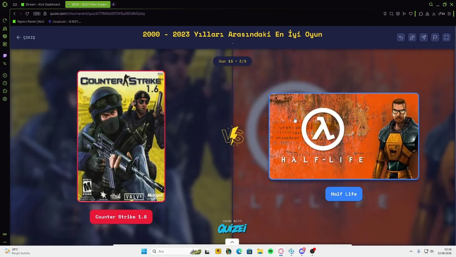Click the random dice button
The width and height of the screenshot is (456, 257).
412,37
